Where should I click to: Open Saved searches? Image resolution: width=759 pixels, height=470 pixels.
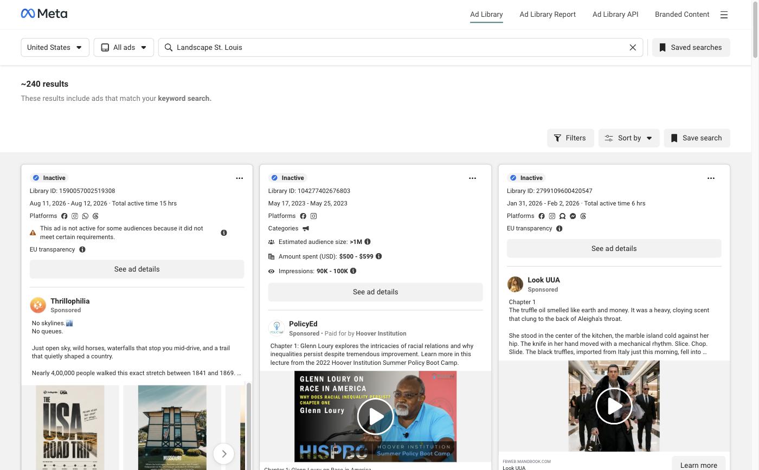pyautogui.click(x=691, y=48)
